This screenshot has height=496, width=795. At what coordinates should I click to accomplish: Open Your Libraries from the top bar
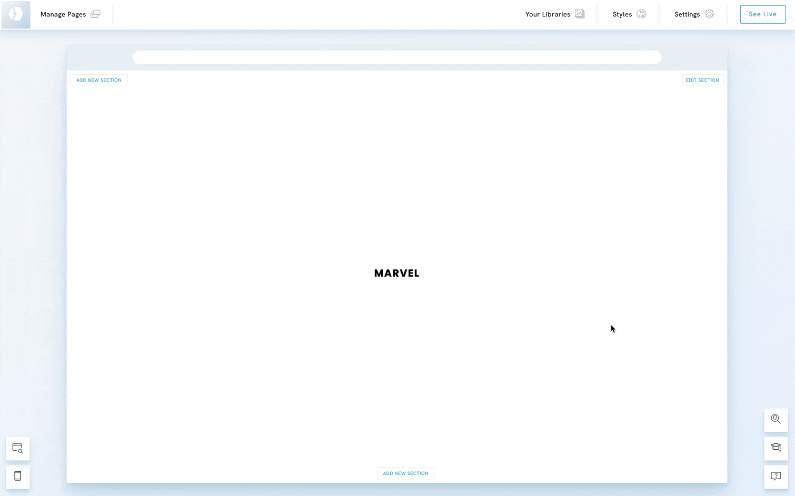tap(548, 14)
